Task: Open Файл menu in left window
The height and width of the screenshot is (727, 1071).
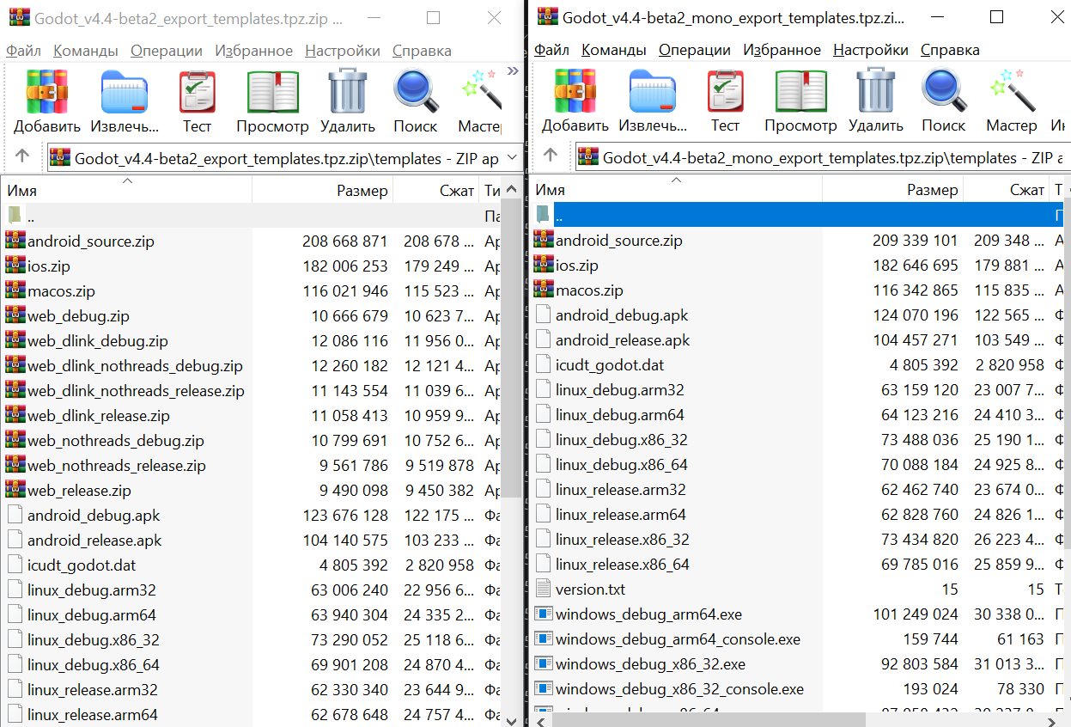Action: coord(23,51)
